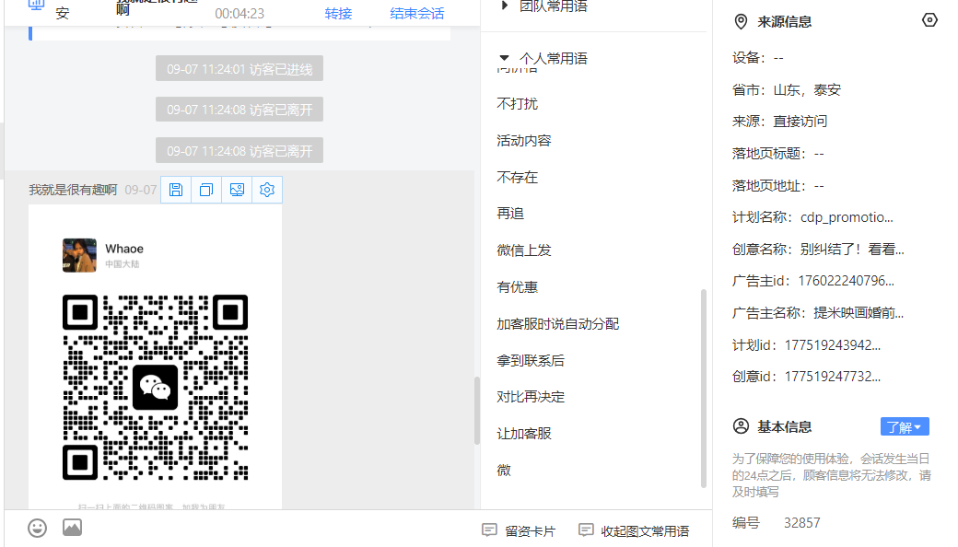Viewport: 958px width, 547px height.
Task: Select the quick phrase 活动内容
Action: tap(523, 140)
